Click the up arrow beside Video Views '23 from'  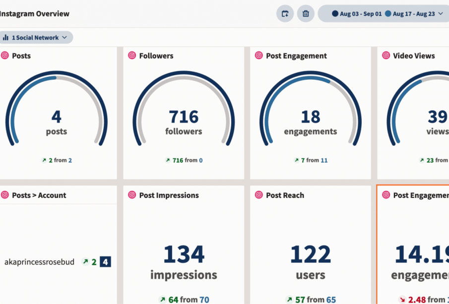pyautogui.click(x=422, y=160)
